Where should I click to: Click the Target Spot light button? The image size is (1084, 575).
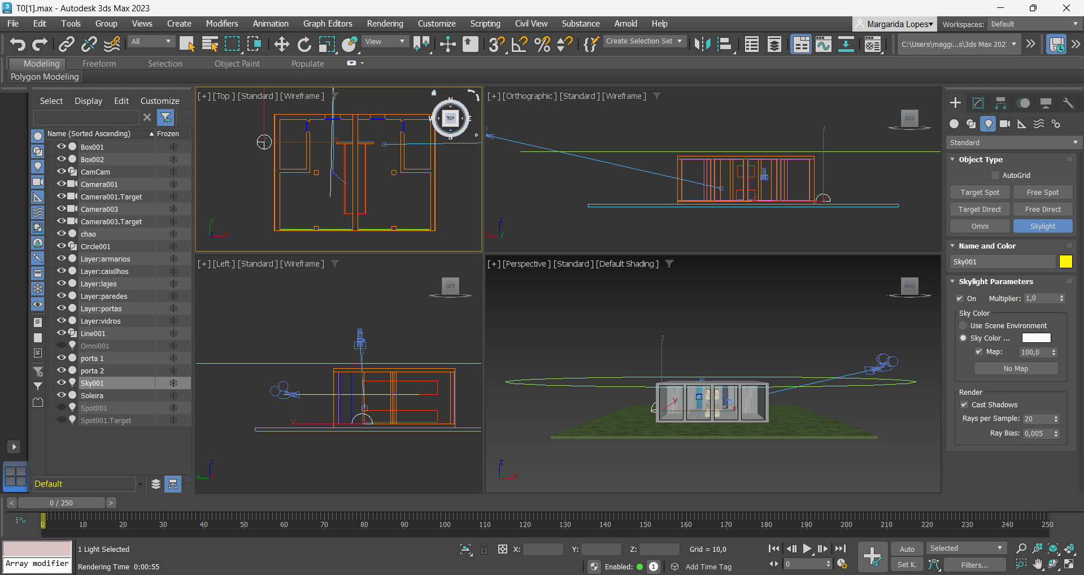(979, 193)
